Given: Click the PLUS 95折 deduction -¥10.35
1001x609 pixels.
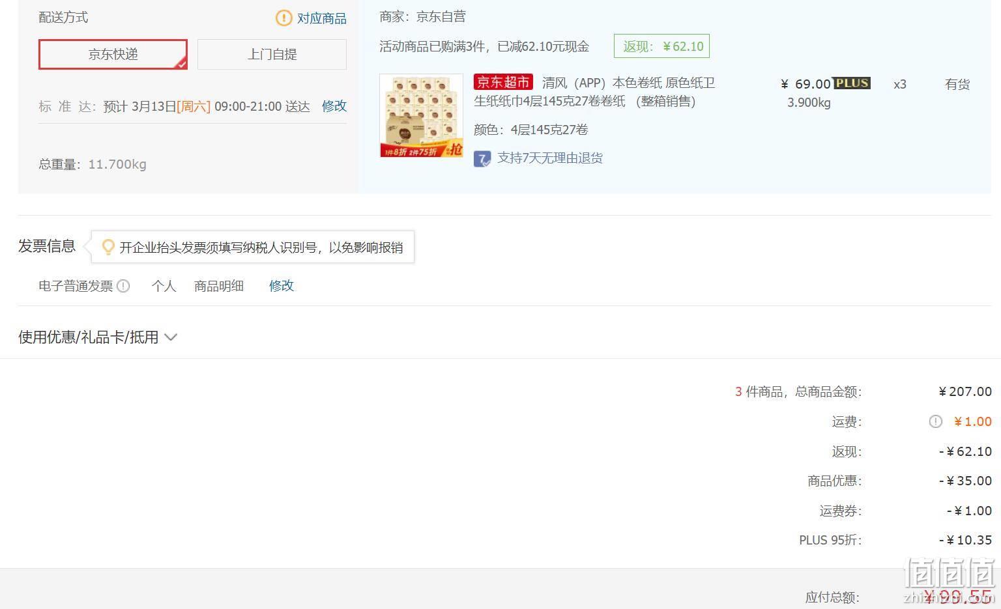Looking at the screenshot, I should (965, 540).
